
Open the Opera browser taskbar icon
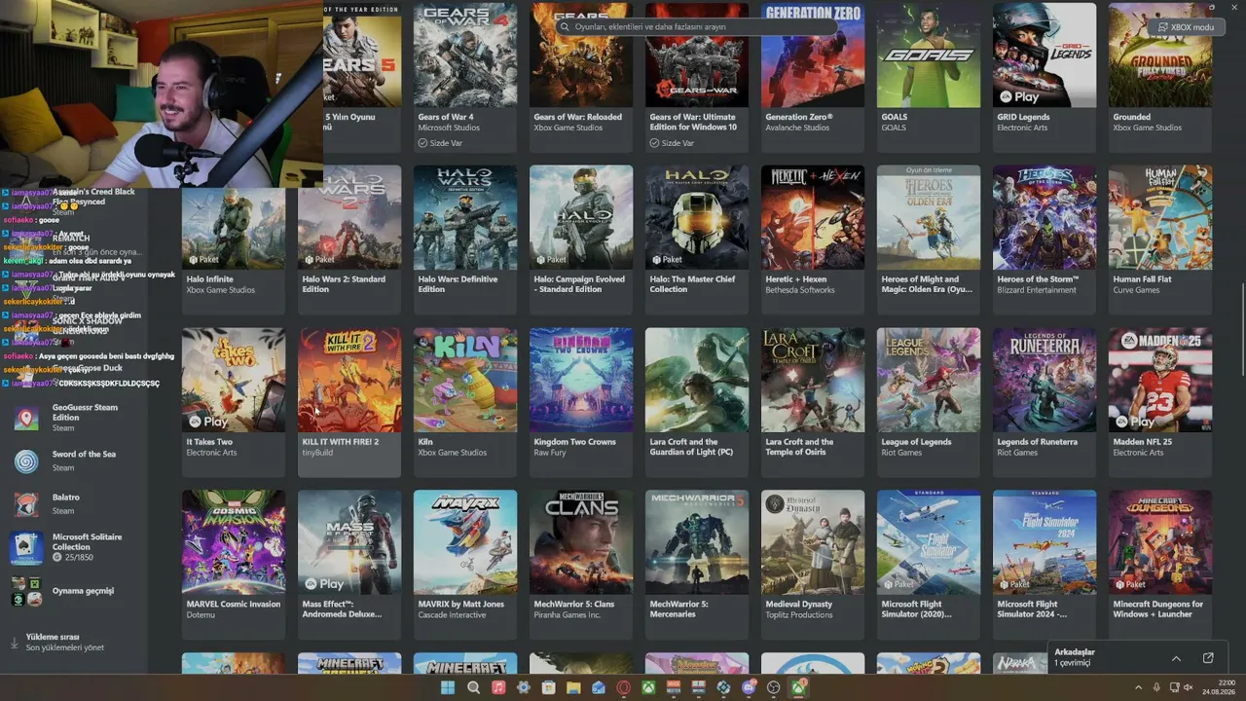click(x=623, y=687)
